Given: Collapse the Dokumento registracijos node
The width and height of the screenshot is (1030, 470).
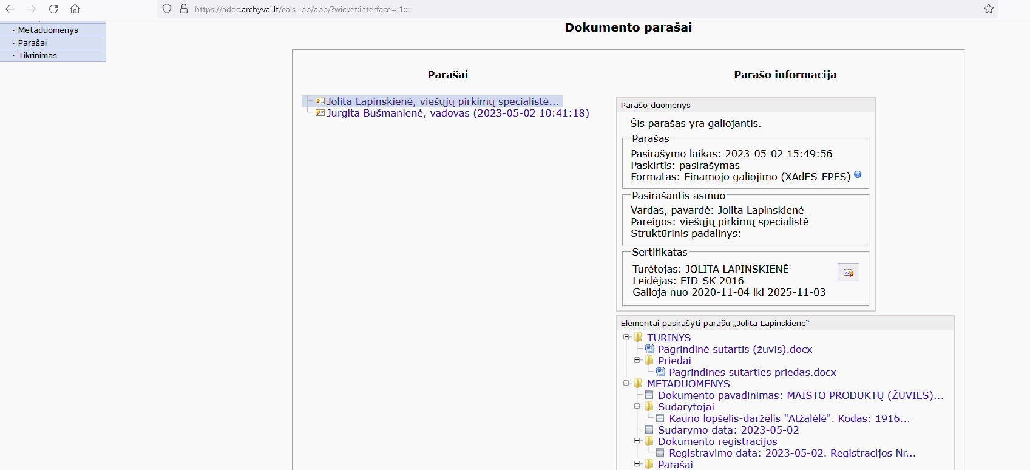Looking at the screenshot, I should [637, 441].
